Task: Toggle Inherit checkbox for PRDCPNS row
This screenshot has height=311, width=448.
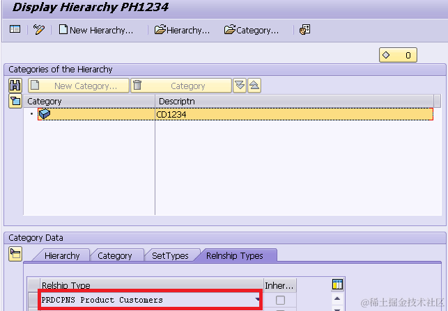Action: coord(280,300)
